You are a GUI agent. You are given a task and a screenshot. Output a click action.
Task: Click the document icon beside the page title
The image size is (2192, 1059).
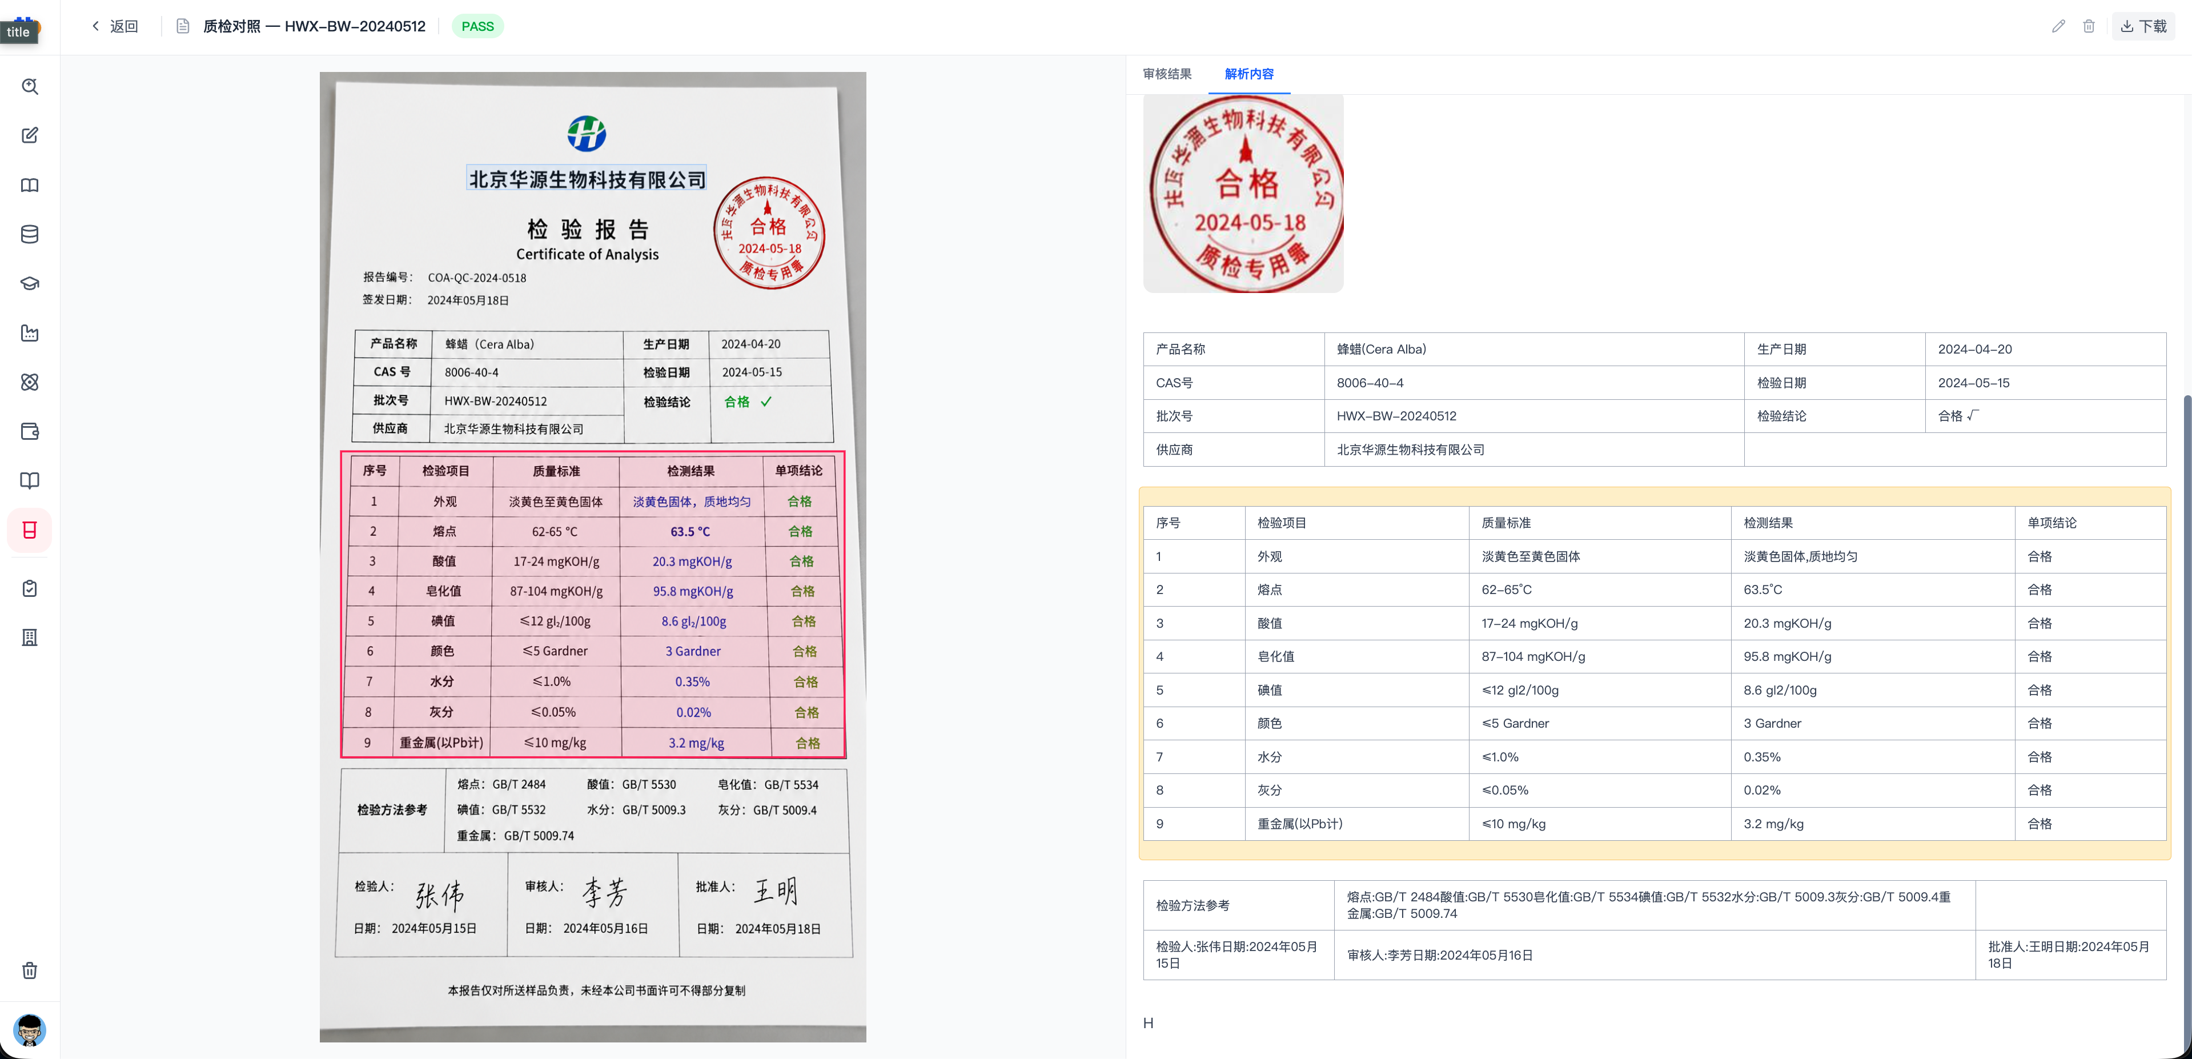(x=182, y=26)
